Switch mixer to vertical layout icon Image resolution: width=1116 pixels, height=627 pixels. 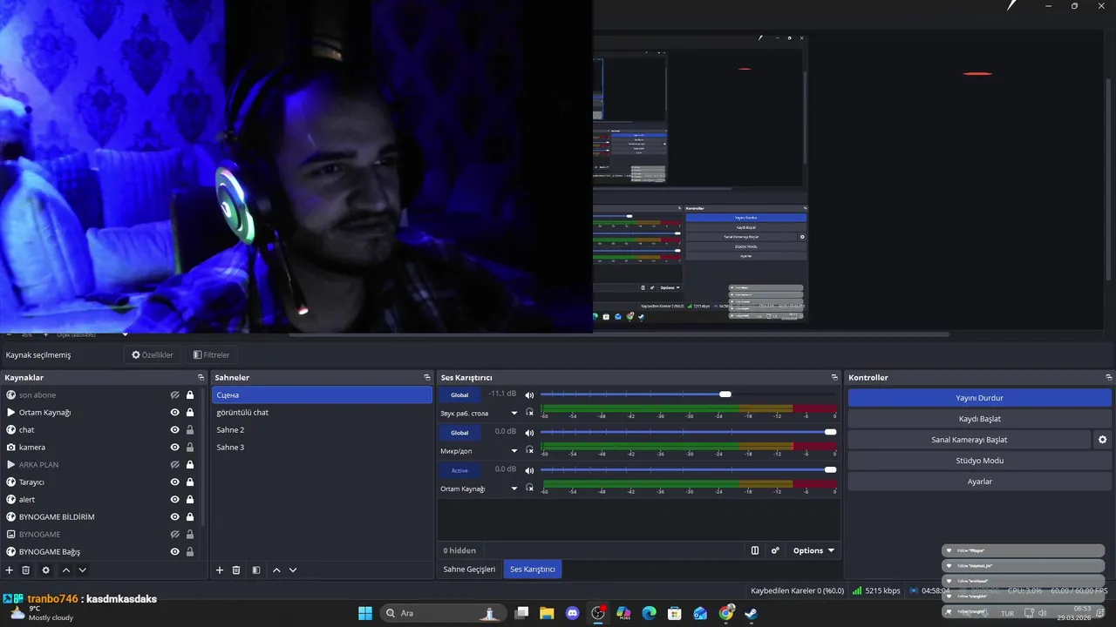tap(755, 550)
